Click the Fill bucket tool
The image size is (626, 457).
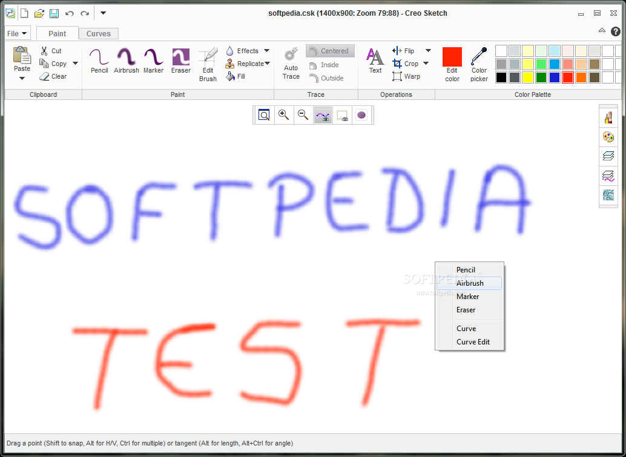coord(236,76)
